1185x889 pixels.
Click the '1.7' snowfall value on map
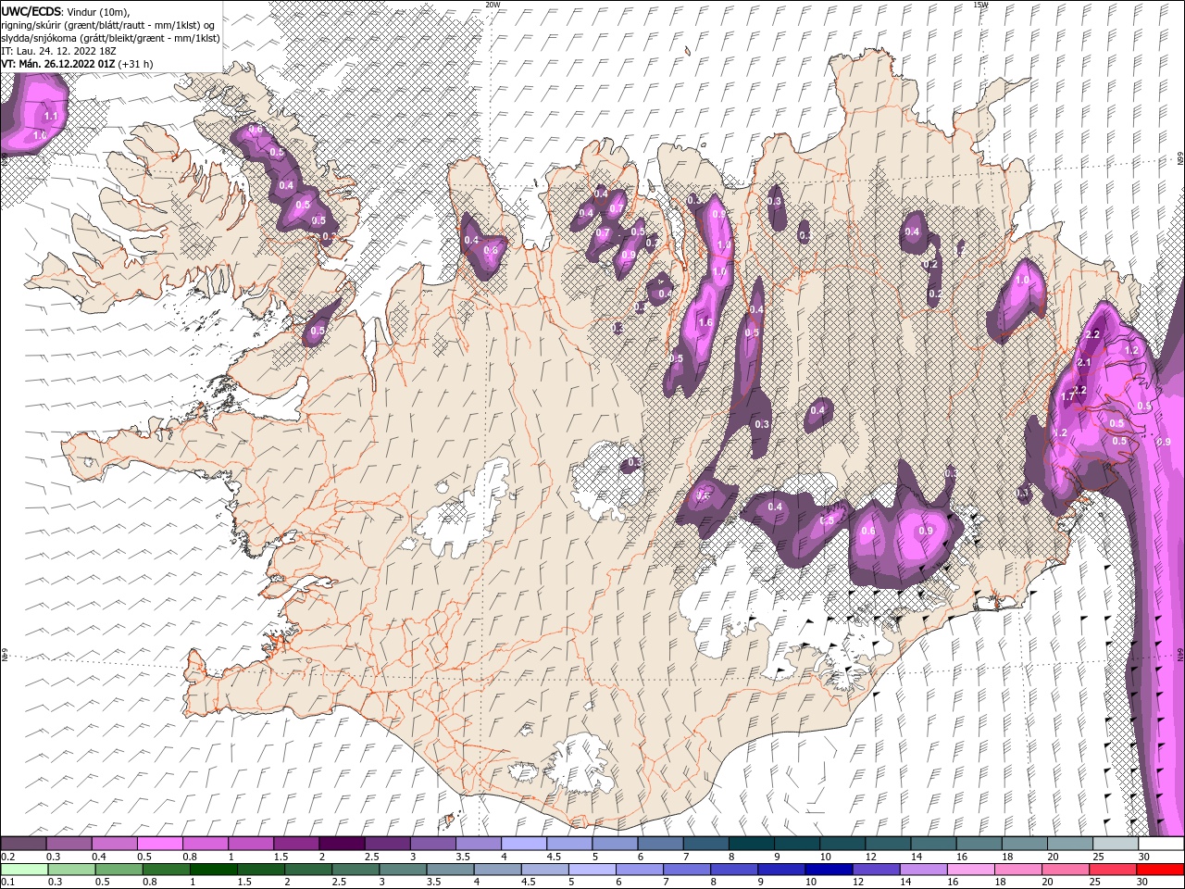[x=1066, y=396]
